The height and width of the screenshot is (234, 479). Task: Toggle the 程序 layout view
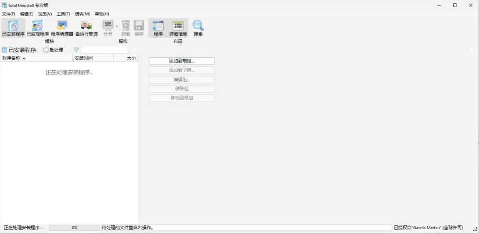tap(158, 28)
